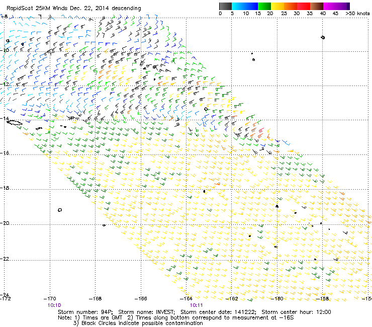Viewport: 372px width, 327px height.
Task: Click the 'Black Circles indicate possible contamination' note
Action: (142, 323)
